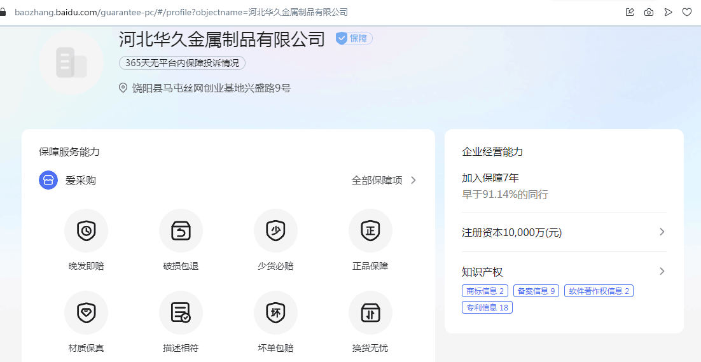The width and height of the screenshot is (701, 362).
Task: Select the 专利信息 18 tag
Action: pyautogui.click(x=487, y=307)
